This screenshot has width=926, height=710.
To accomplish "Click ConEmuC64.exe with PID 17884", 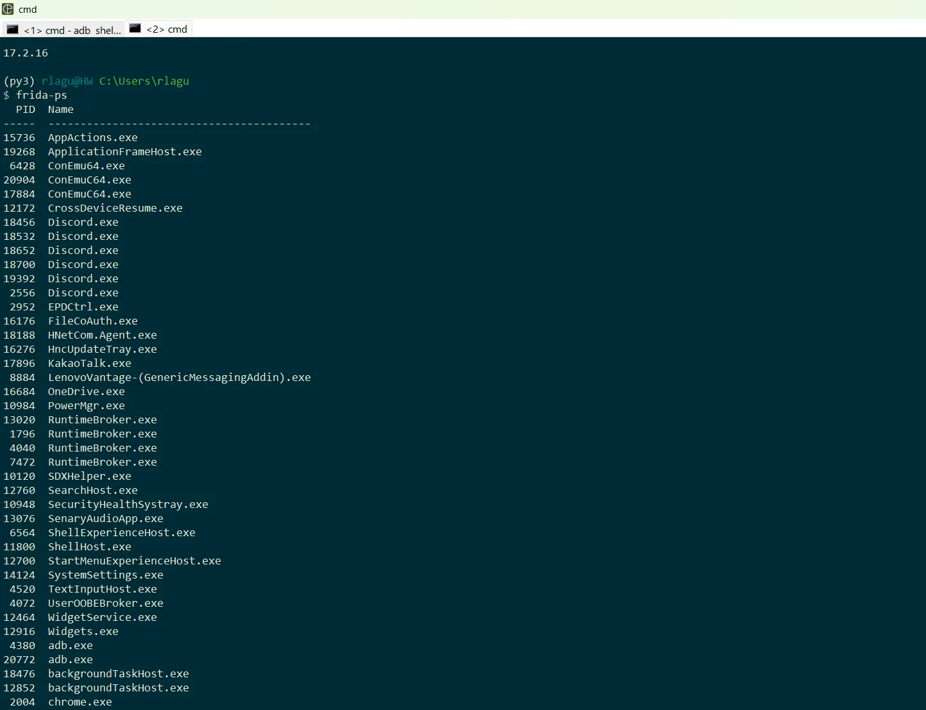I will pyautogui.click(x=90, y=194).
